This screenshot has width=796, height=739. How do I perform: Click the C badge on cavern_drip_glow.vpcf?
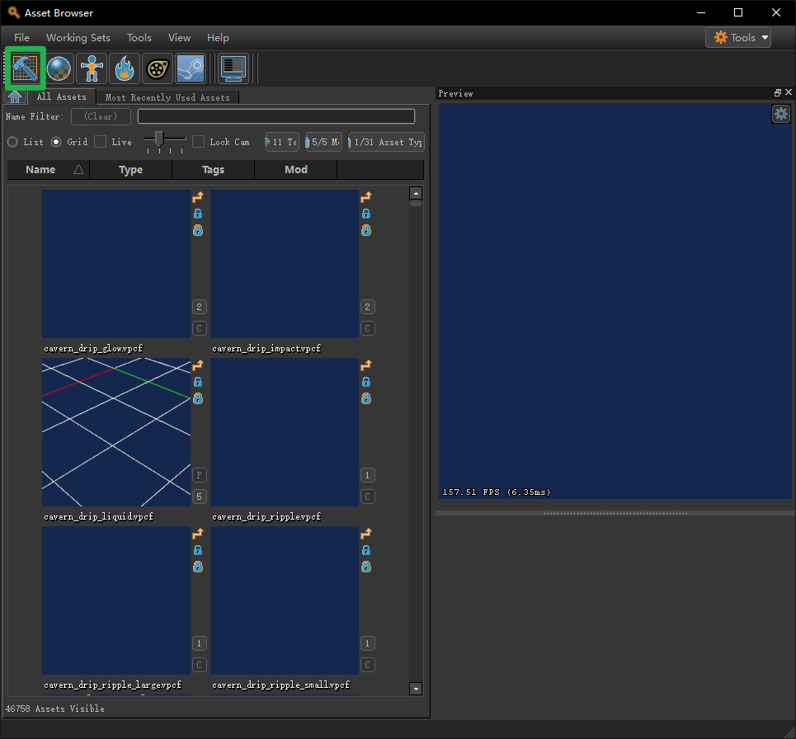coord(199,328)
